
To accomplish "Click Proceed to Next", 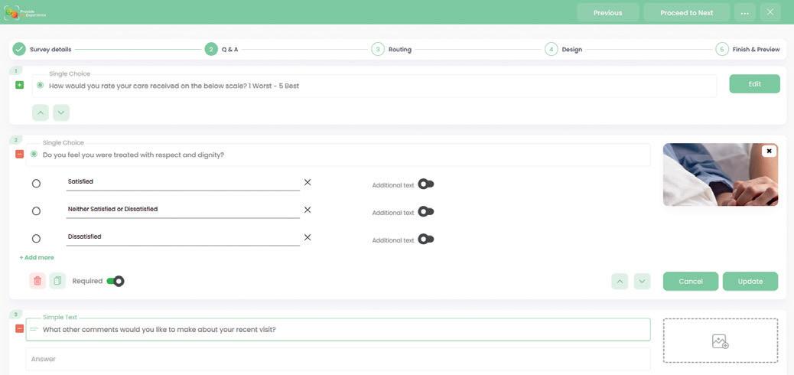I will click(687, 13).
